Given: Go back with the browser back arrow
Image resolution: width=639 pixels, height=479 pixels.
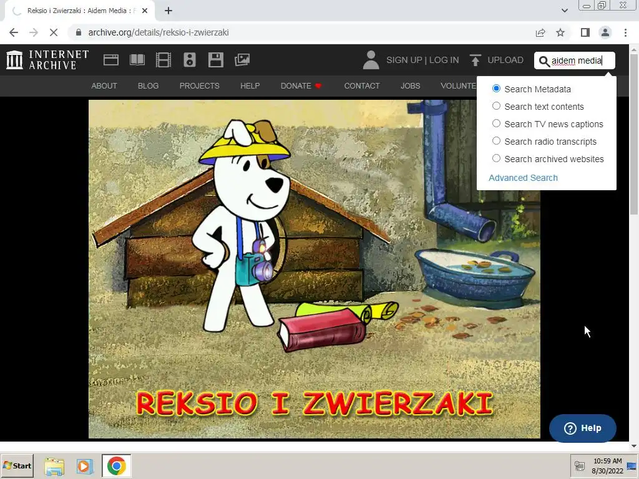Looking at the screenshot, I should tap(14, 32).
